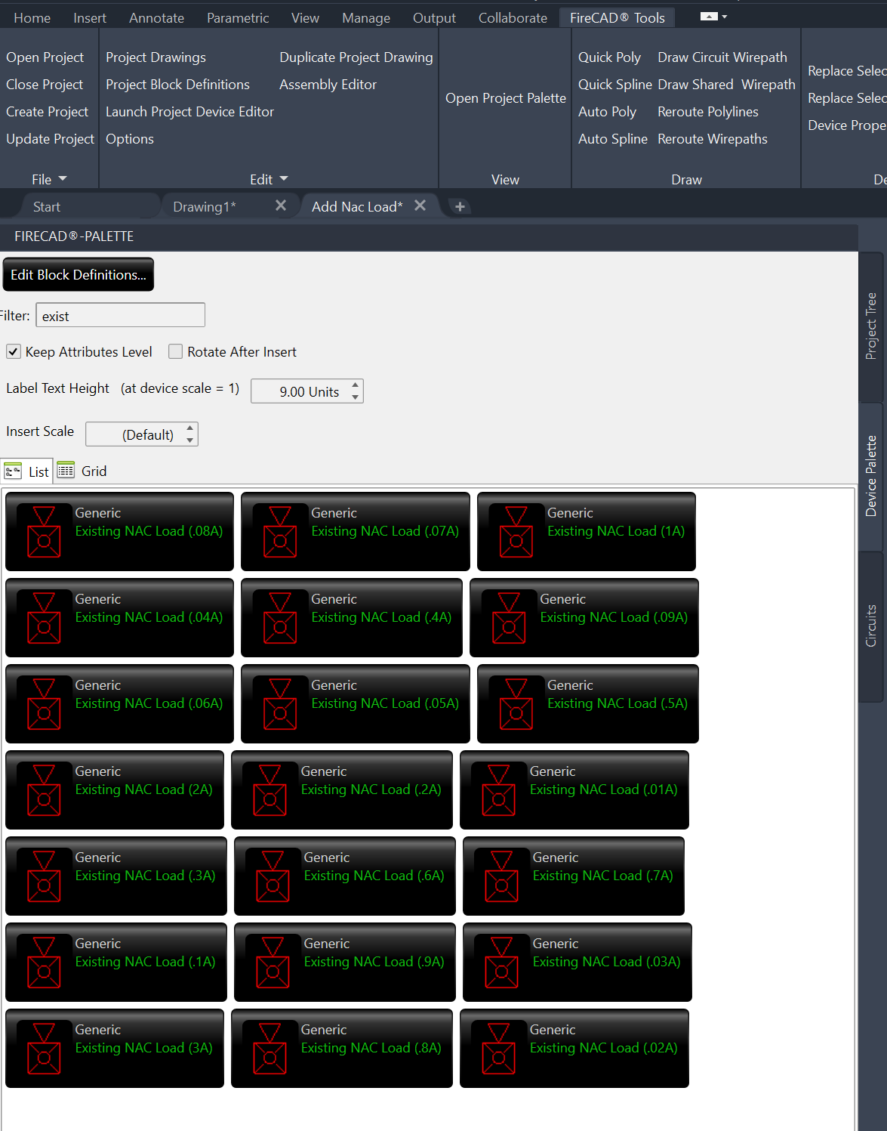Viewport: 887px width, 1131px height.
Task: Click the Existing NAC Load (.01A) device icon
Action: [x=499, y=790]
